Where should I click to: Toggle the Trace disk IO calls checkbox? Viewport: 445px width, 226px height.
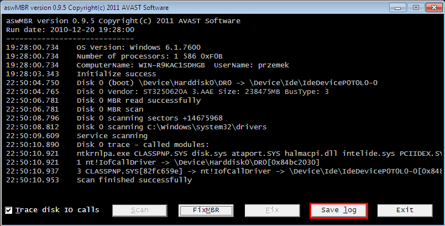tap(9, 210)
